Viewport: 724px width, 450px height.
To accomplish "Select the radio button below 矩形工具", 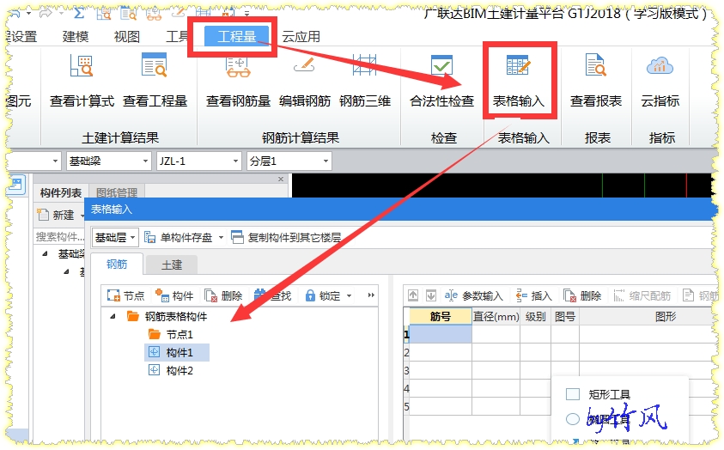I will [573, 419].
